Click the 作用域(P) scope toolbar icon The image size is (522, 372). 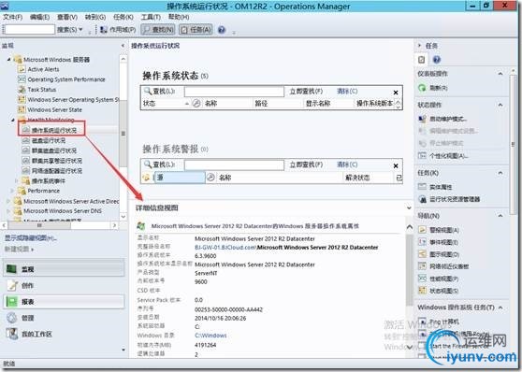click(104, 30)
